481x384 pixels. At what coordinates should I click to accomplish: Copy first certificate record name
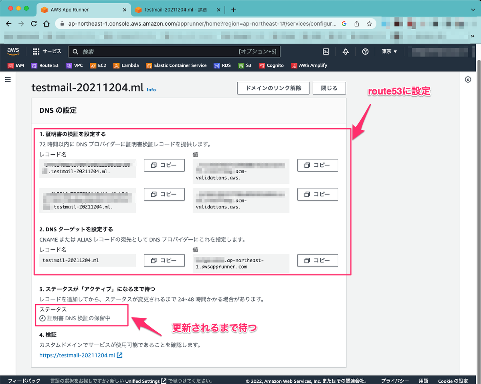tap(164, 165)
